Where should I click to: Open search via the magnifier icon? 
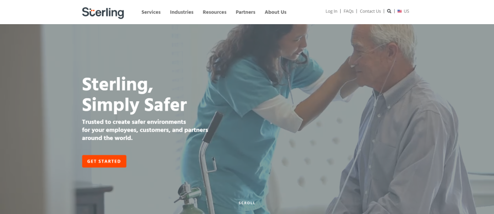pyautogui.click(x=389, y=11)
